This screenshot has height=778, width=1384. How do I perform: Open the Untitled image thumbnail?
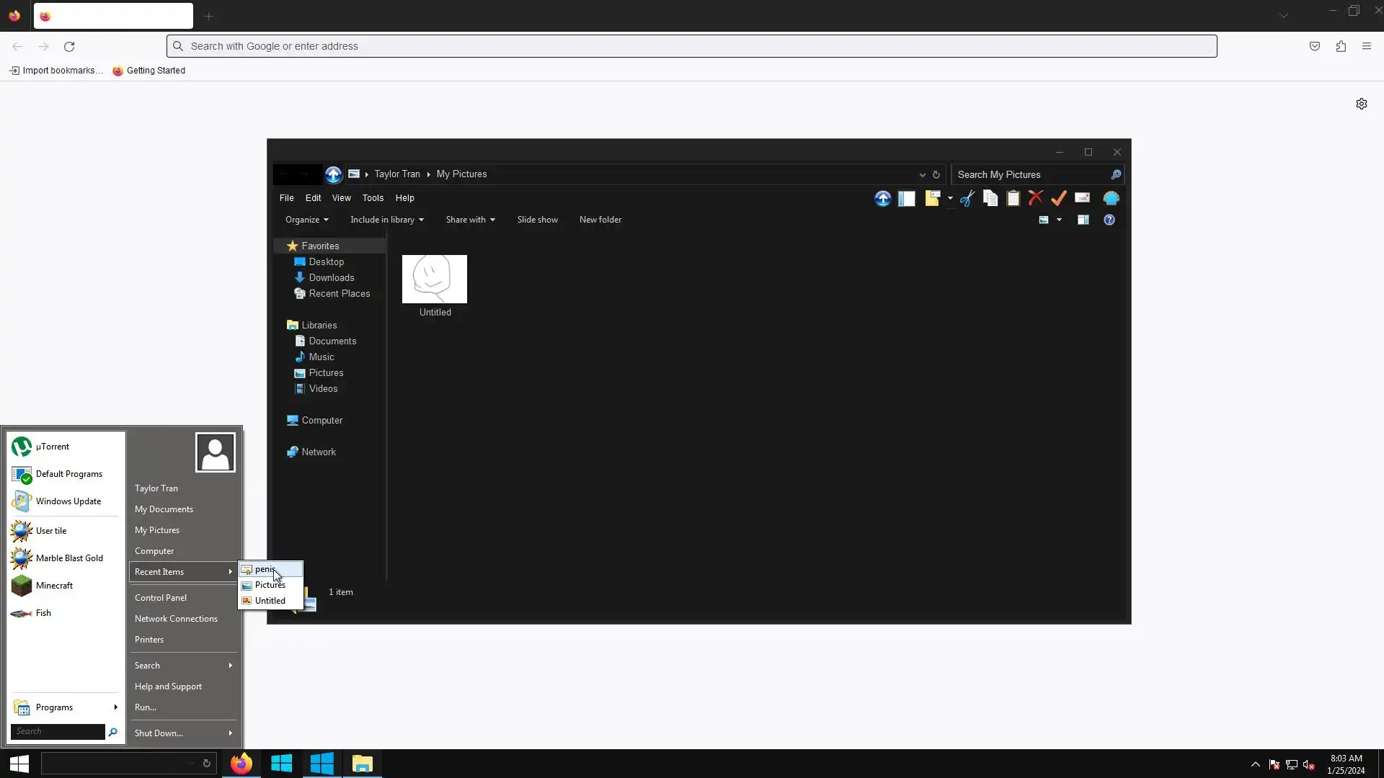435,280
